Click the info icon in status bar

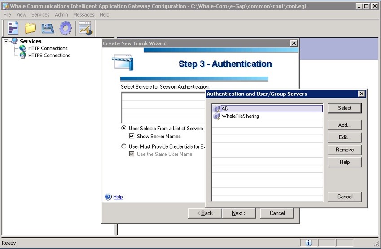click(309, 243)
